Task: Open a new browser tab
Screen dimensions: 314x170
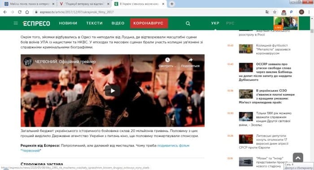Action: point(172,4)
